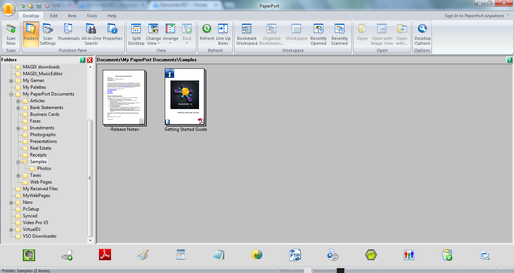The height and width of the screenshot is (273, 514).
Task: Expand the VirtualDJ folder
Action: click(x=11, y=230)
